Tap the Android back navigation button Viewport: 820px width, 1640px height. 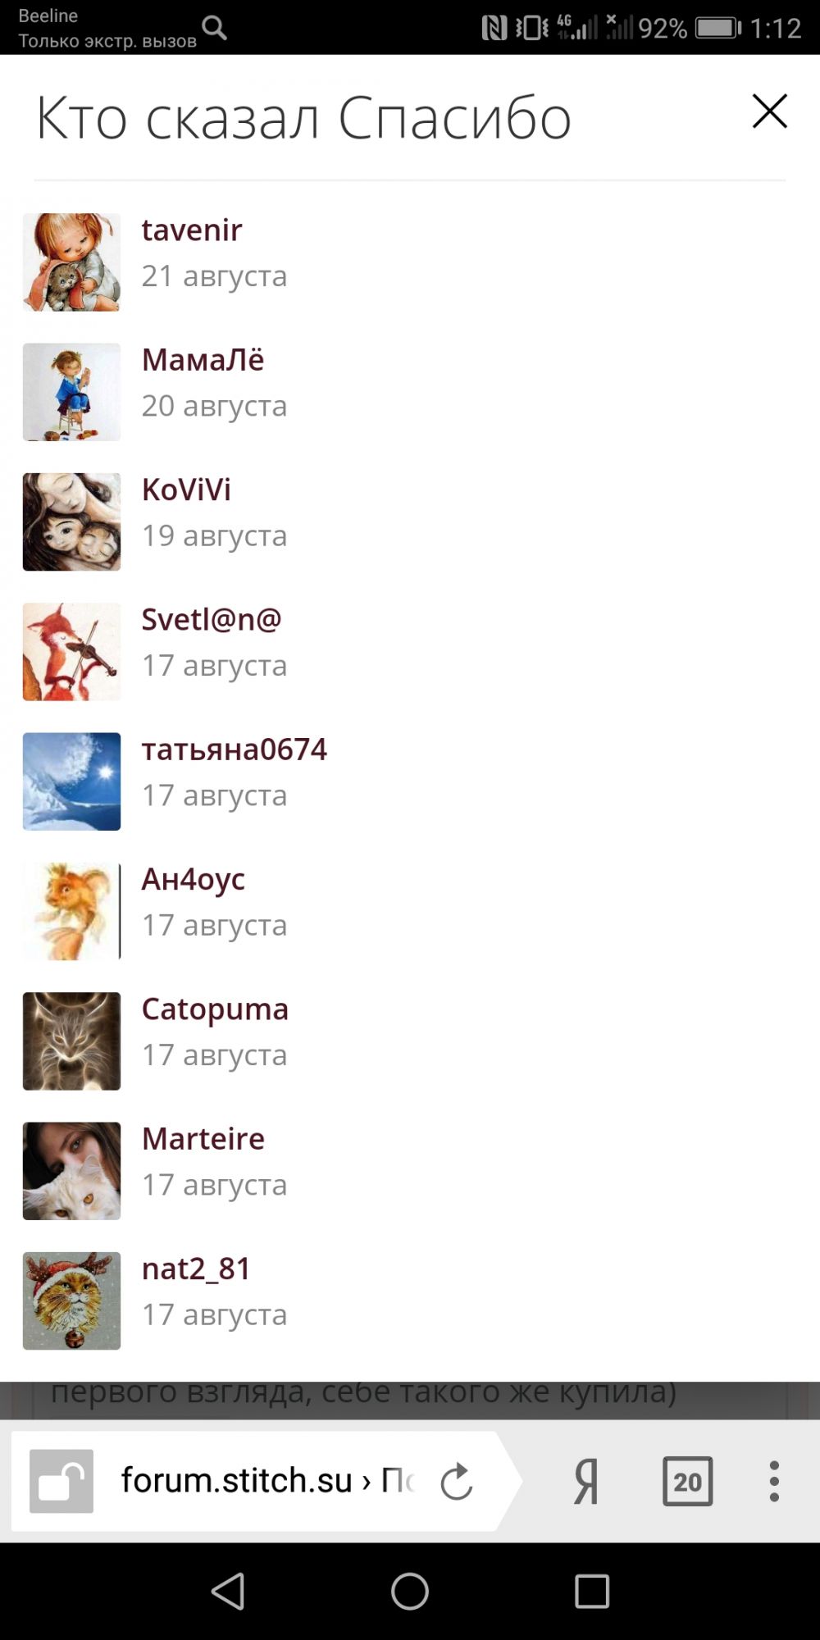[x=228, y=1592]
